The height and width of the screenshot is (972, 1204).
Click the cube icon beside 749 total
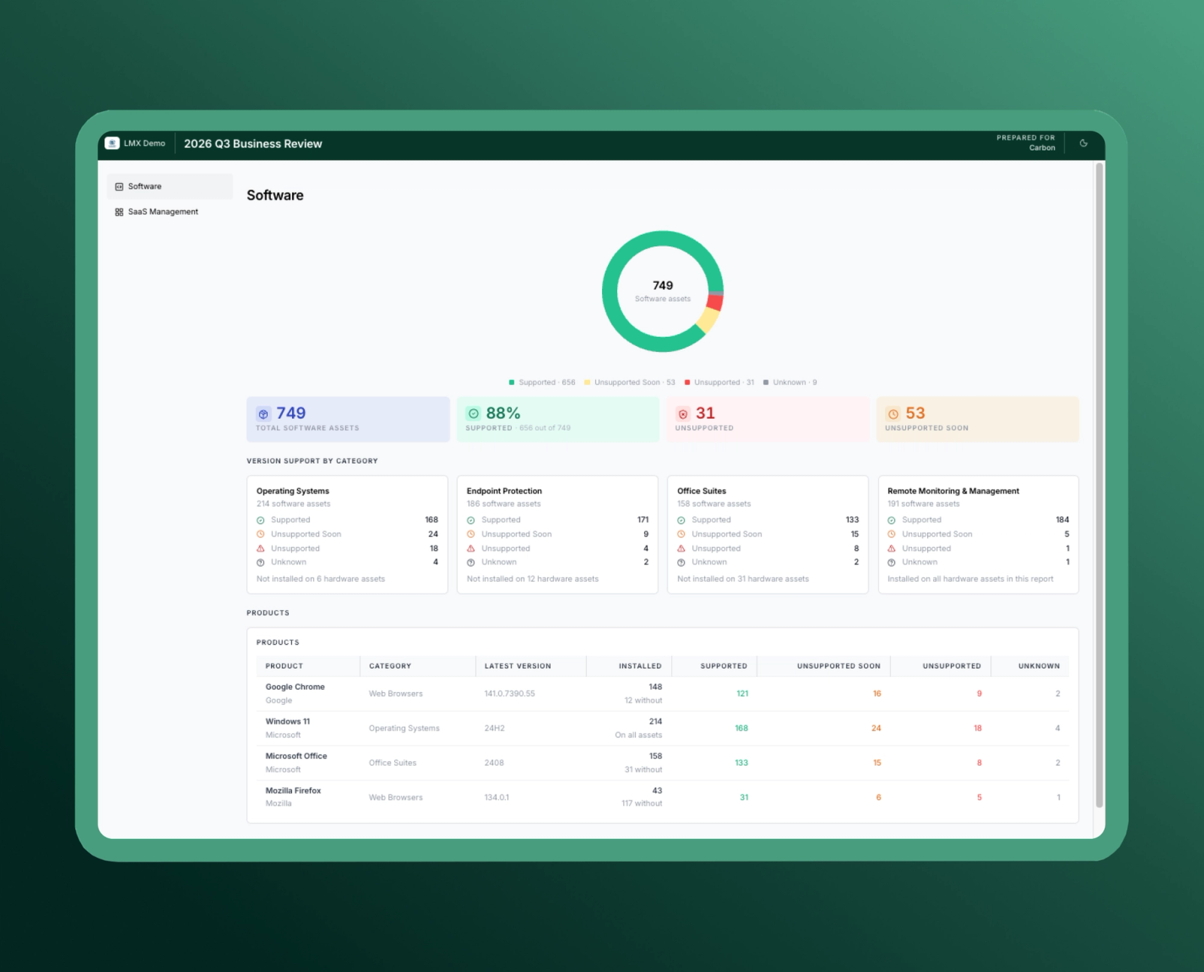[263, 414]
